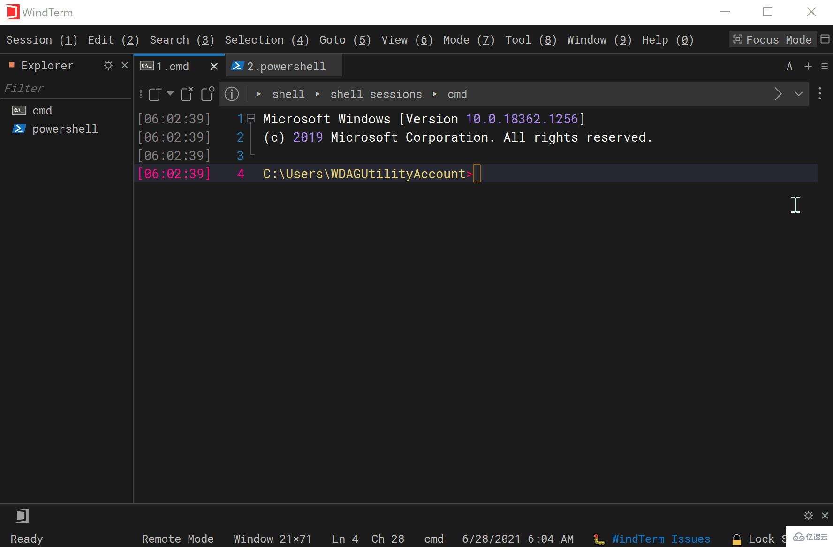Screen dimensions: 833x547
Task: Click Window 21×71 status entry
Action: [x=273, y=539]
